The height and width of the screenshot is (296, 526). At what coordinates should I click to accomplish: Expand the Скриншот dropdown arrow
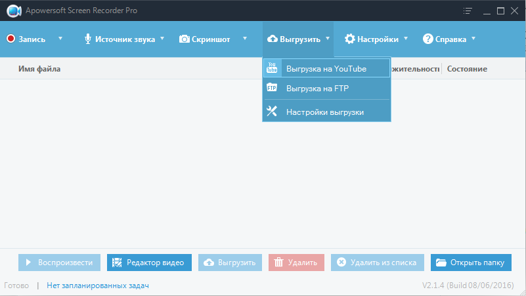[245, 39]
